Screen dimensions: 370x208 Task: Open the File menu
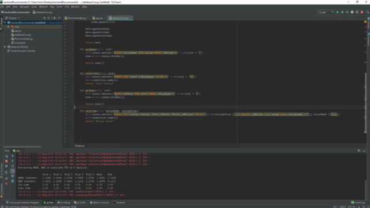pos(2,7)
